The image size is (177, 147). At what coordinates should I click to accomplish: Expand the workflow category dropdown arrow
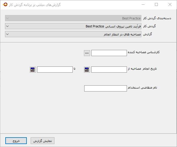[x=7, y=18]
